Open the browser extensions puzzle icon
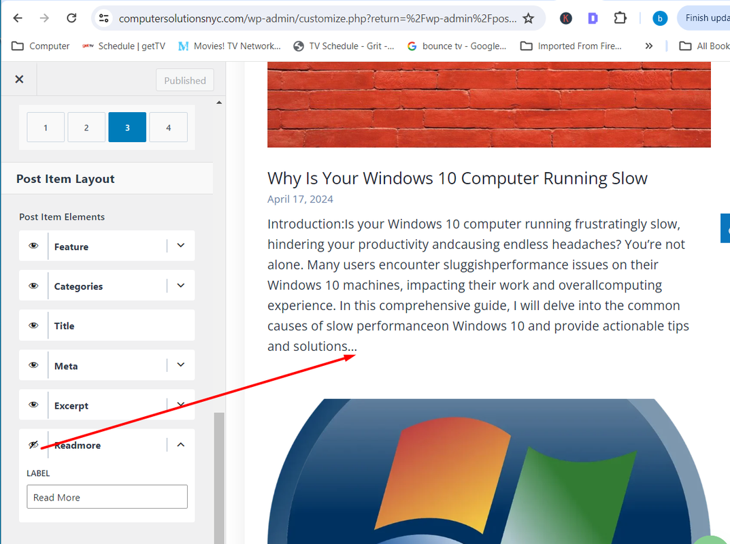Screen dimensions: 730x544 (x=620, y=18)
